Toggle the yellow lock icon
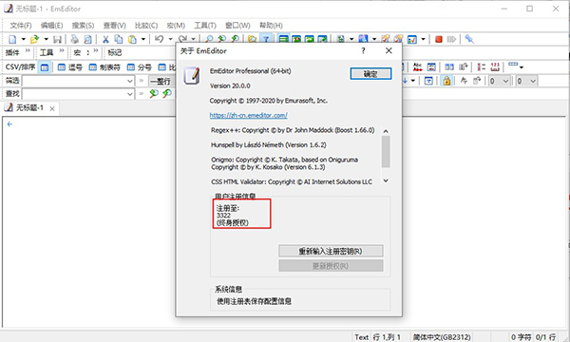 (x=446, y=81)
